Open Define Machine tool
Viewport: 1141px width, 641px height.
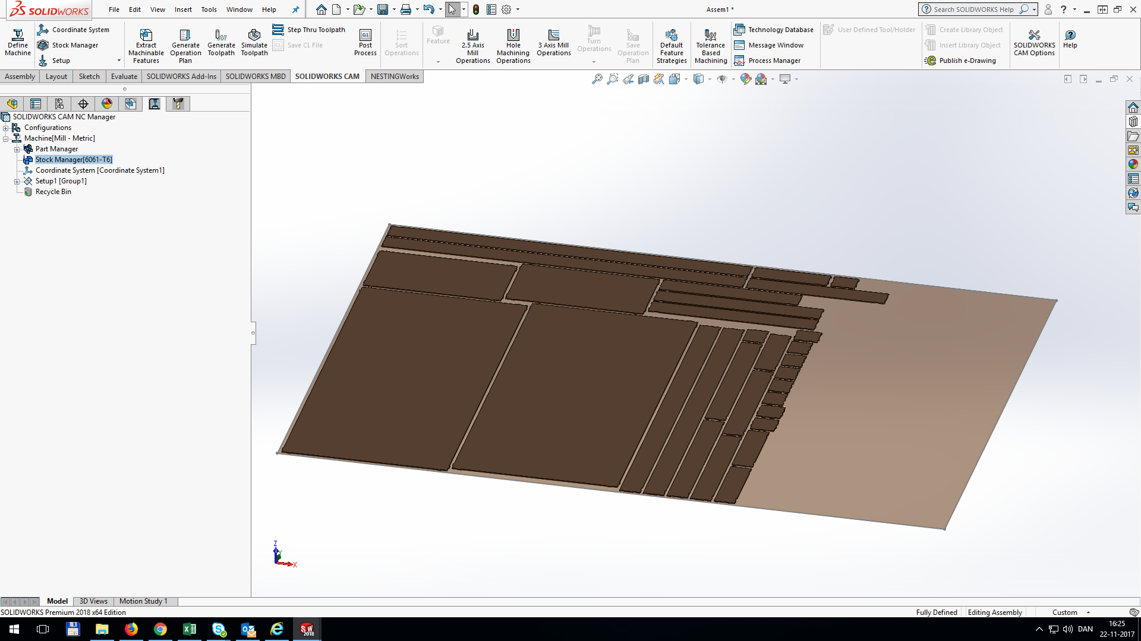click(18, 42)
